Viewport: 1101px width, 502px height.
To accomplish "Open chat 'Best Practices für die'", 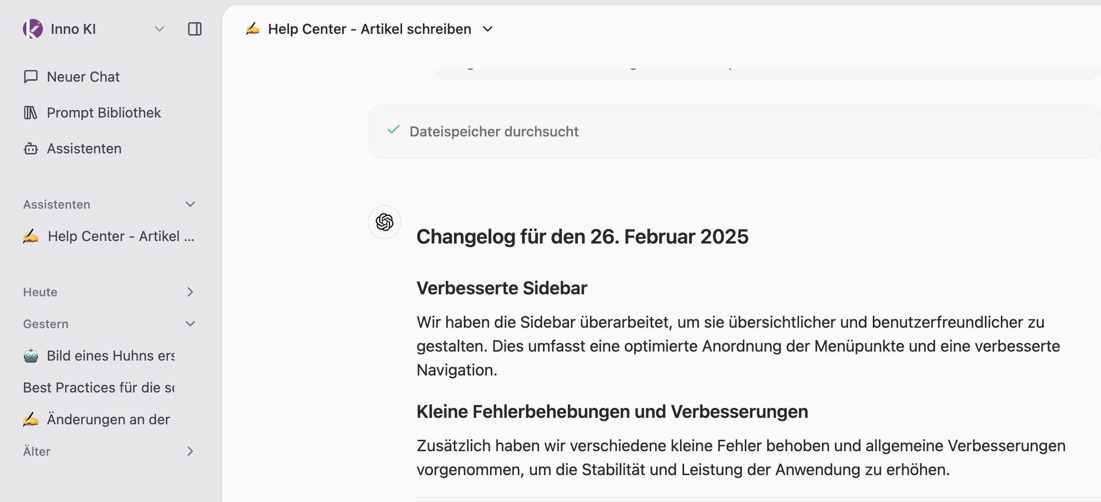I will click(99, 387).
